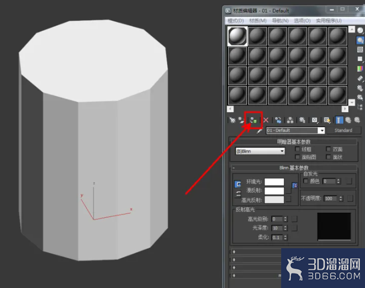Image resolution: width=365 pixels, height=288 pixels.
Task: Toggle the Show End Result icon
Action: [x=339, y=120]
